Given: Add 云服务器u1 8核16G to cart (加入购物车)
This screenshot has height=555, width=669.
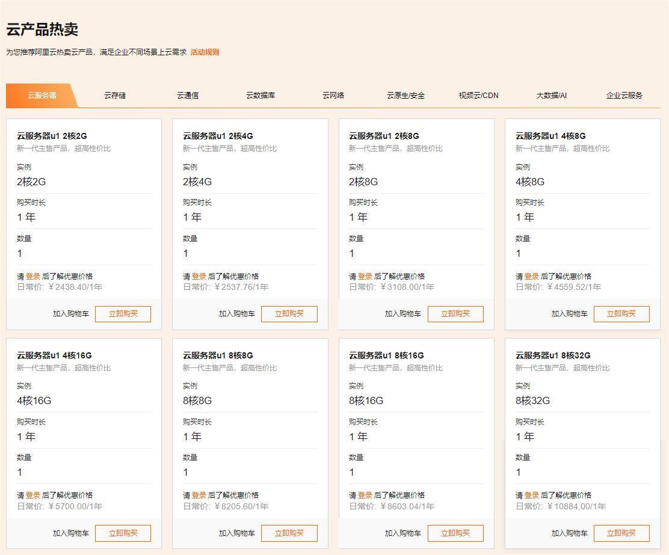Looking at the screenshot, I should pos(402,533).
